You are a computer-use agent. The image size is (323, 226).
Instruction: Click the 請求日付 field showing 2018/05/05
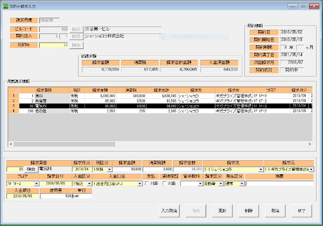coord(55,183)
